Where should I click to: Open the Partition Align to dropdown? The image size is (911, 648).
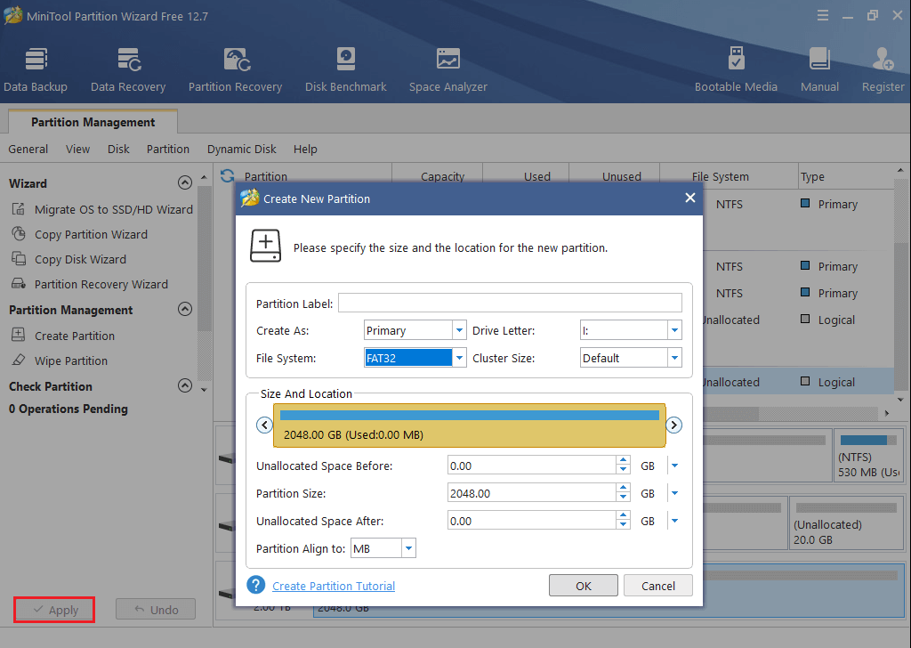point(408,548)
